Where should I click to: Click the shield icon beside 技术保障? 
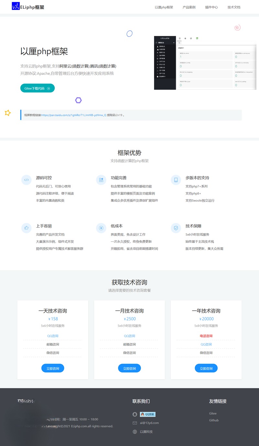pyautogui.click(x=176, y=228)
